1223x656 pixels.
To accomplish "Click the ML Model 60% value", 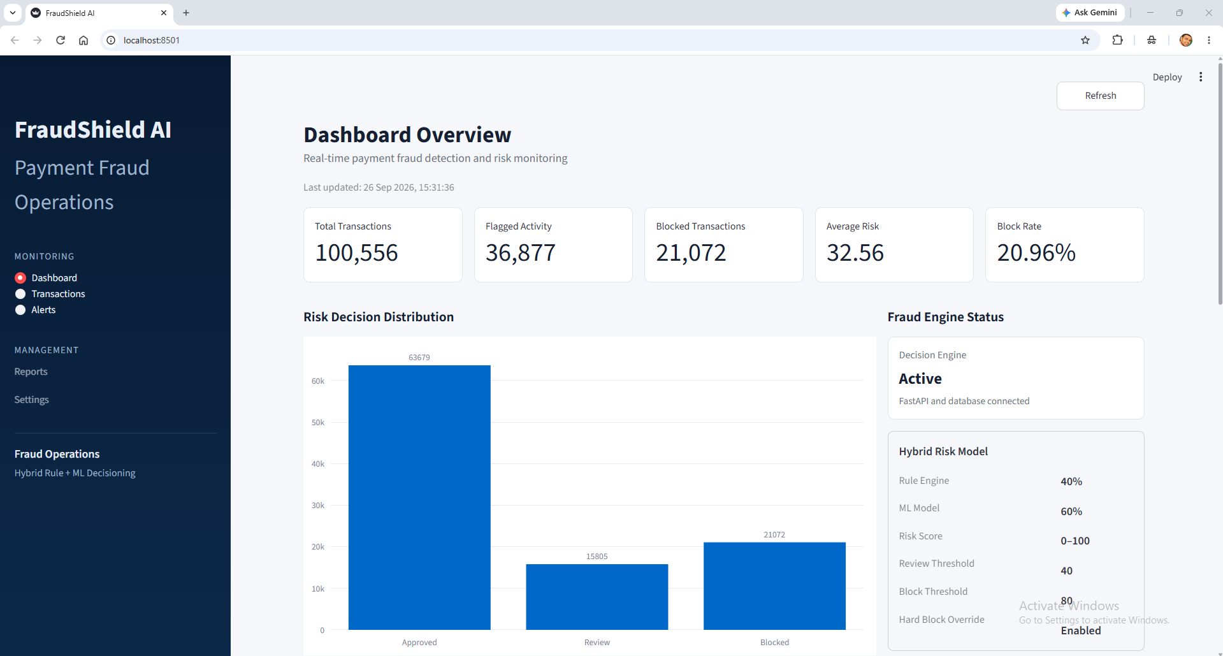I will coord(1071,511).
